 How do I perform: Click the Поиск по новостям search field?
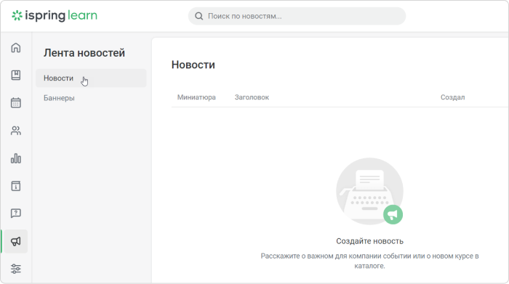(x=297, y=16)
